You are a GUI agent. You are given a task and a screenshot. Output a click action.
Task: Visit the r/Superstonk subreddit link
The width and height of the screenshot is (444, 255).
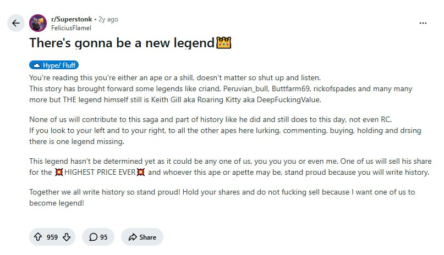tap(72, 19)
